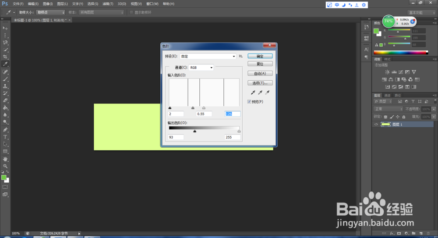Pick the white point eyedropper in Levels
Screen dimensions: 438x238
[x=267, y=92]
